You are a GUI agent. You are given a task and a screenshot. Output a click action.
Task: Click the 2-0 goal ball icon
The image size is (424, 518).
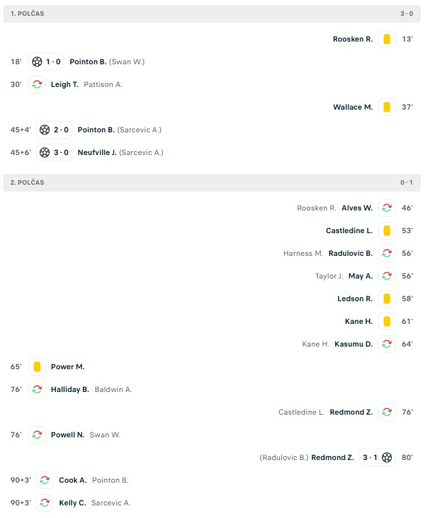pyautogui.click(x=45, y=130)
